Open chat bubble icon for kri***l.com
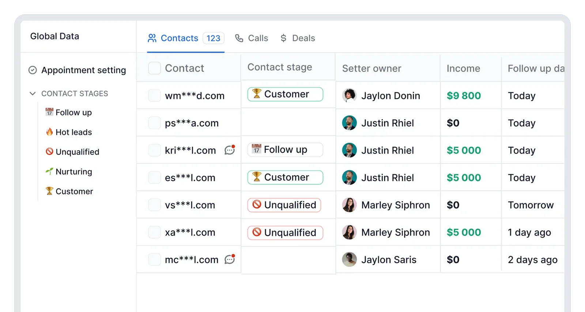The width and height of the screenshot is (585, 312). (230, 150)
